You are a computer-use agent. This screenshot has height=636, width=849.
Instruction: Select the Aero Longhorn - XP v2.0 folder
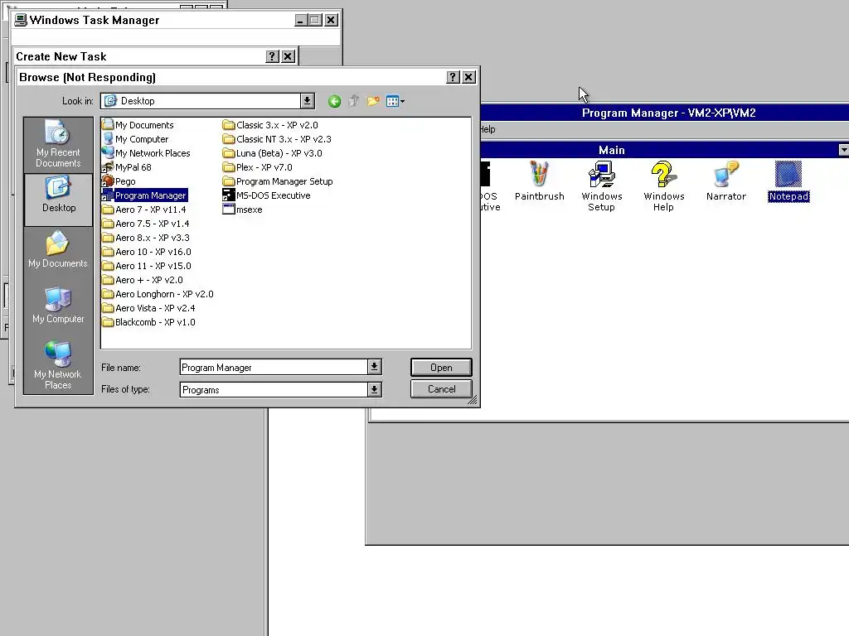pyautogui.click(x=158, y=294)
